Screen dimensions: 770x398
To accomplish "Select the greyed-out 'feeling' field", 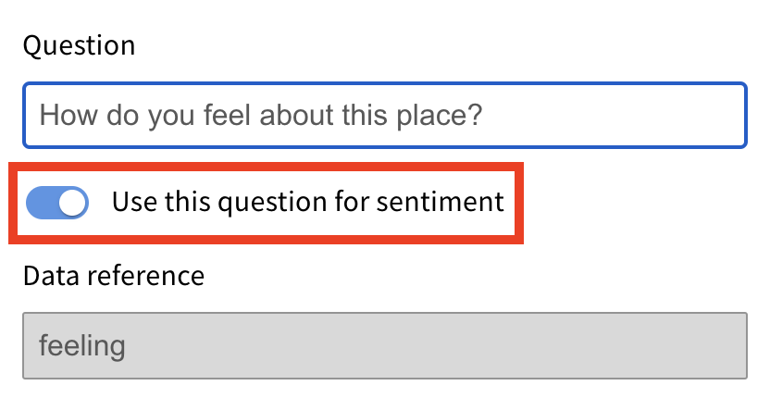I will tap(384, 345).
